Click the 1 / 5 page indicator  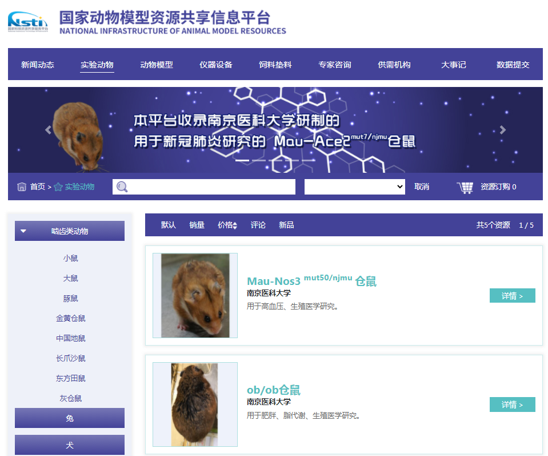526,225
